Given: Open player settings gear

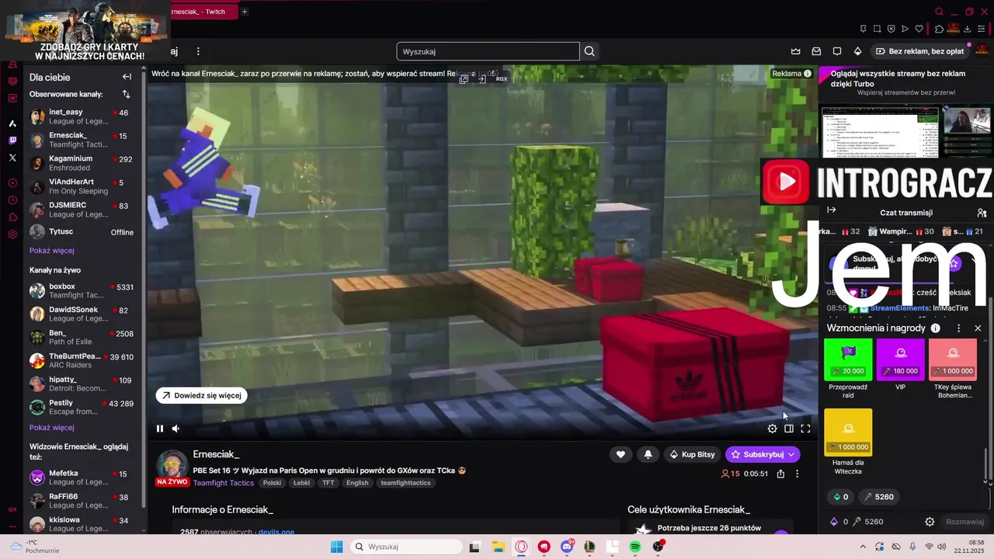Looking at the screenshot, I should tap(772, 429).
